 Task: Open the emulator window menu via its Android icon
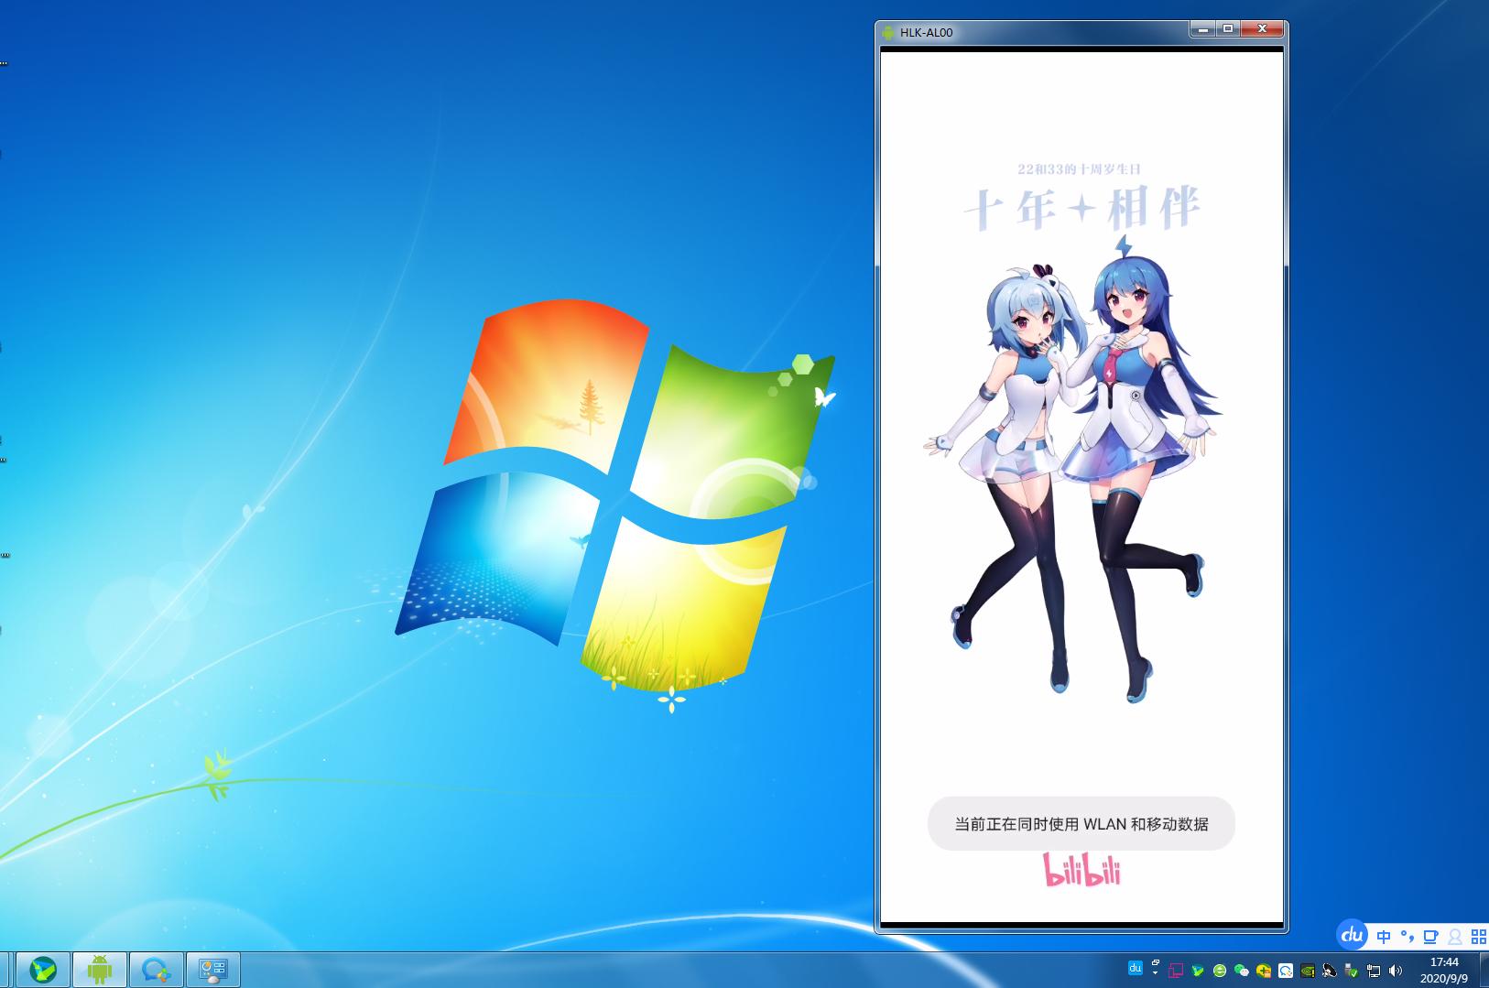tap(889, 30)
